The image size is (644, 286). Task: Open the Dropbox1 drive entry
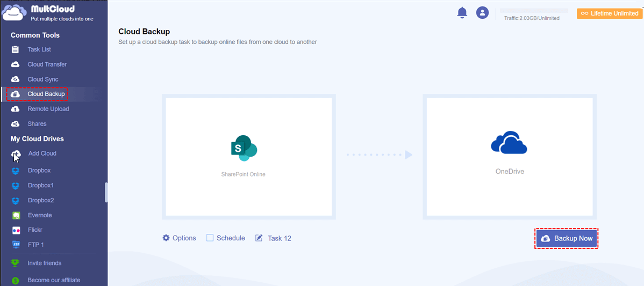41,186
